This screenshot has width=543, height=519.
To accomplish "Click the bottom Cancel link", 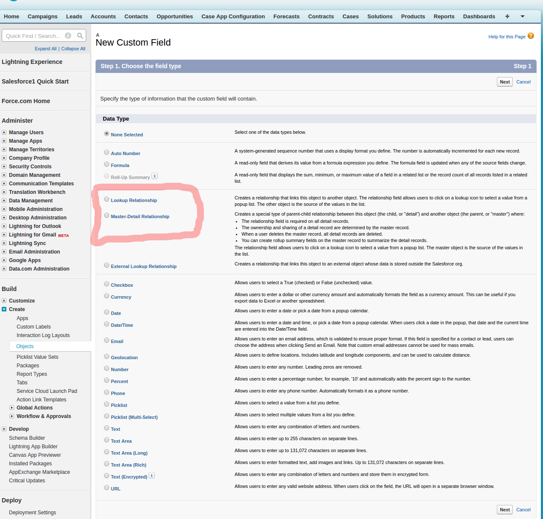I will coord(523,510).
